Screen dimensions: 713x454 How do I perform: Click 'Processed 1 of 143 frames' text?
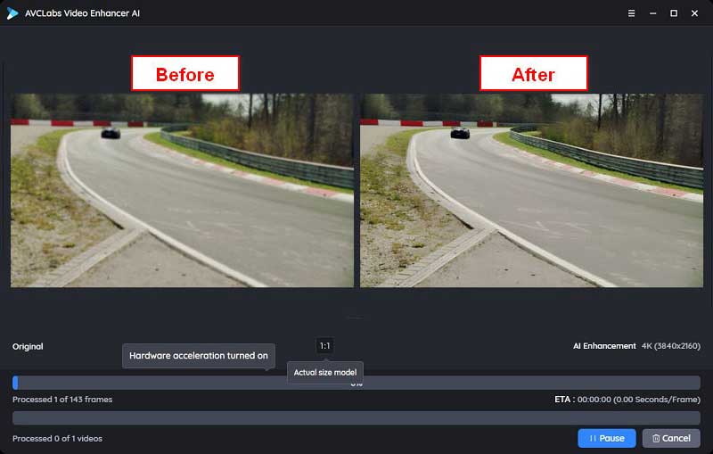pyautogui.click(x=62, y=399)
